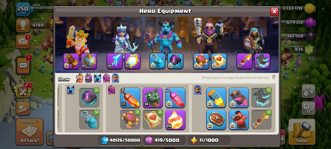Viewport: 331px width, 149px height.
Task: Unequip the checked Electro Boots item
Action: 261,98
